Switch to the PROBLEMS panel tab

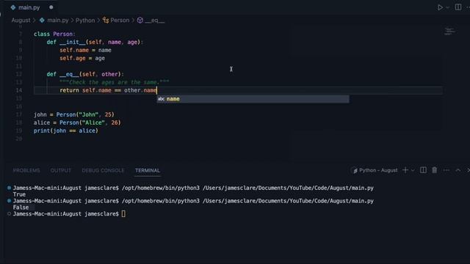[26, 170]
